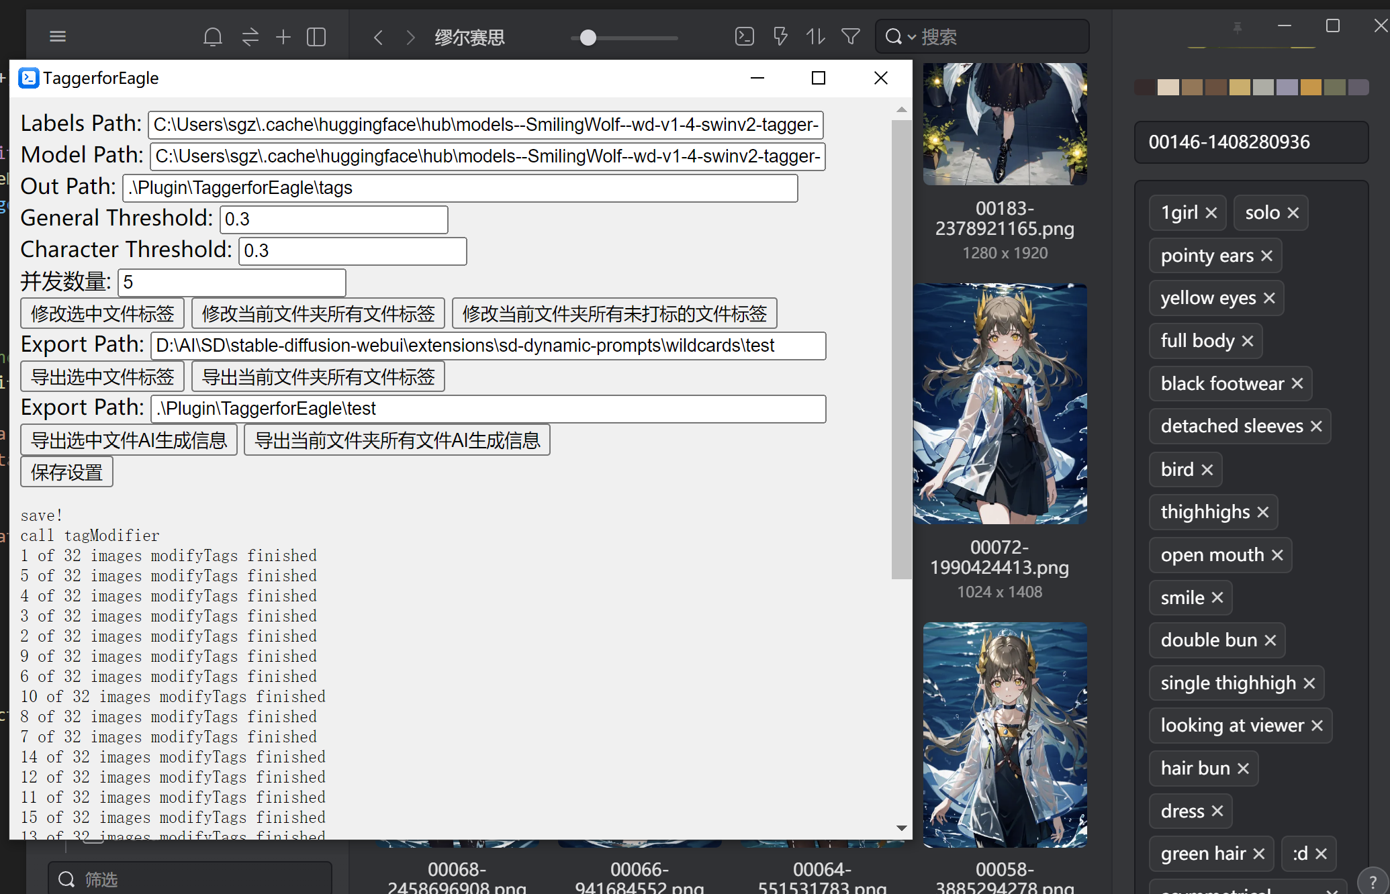Expand search options dropdown arrow
Image resolution: width=1390 pixels, height=894 pixels.
click(911, 37)
